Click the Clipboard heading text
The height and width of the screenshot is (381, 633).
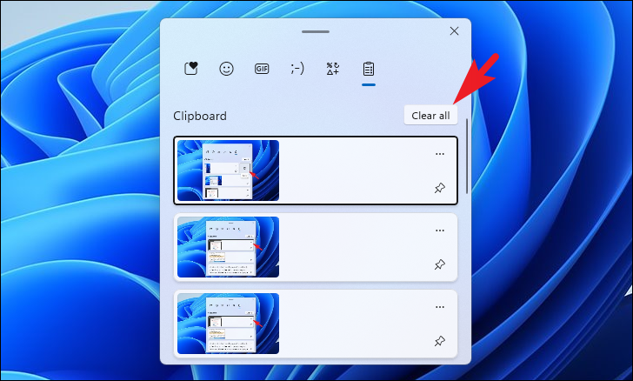click(x=200, y=116)
